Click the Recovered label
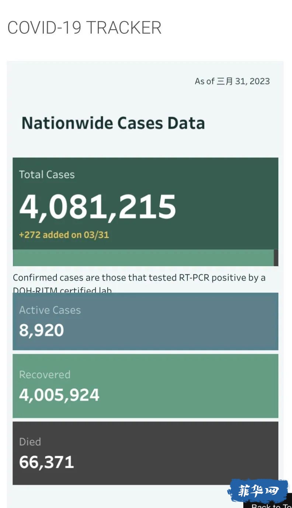The image size is (292, 508). (45, 374)
